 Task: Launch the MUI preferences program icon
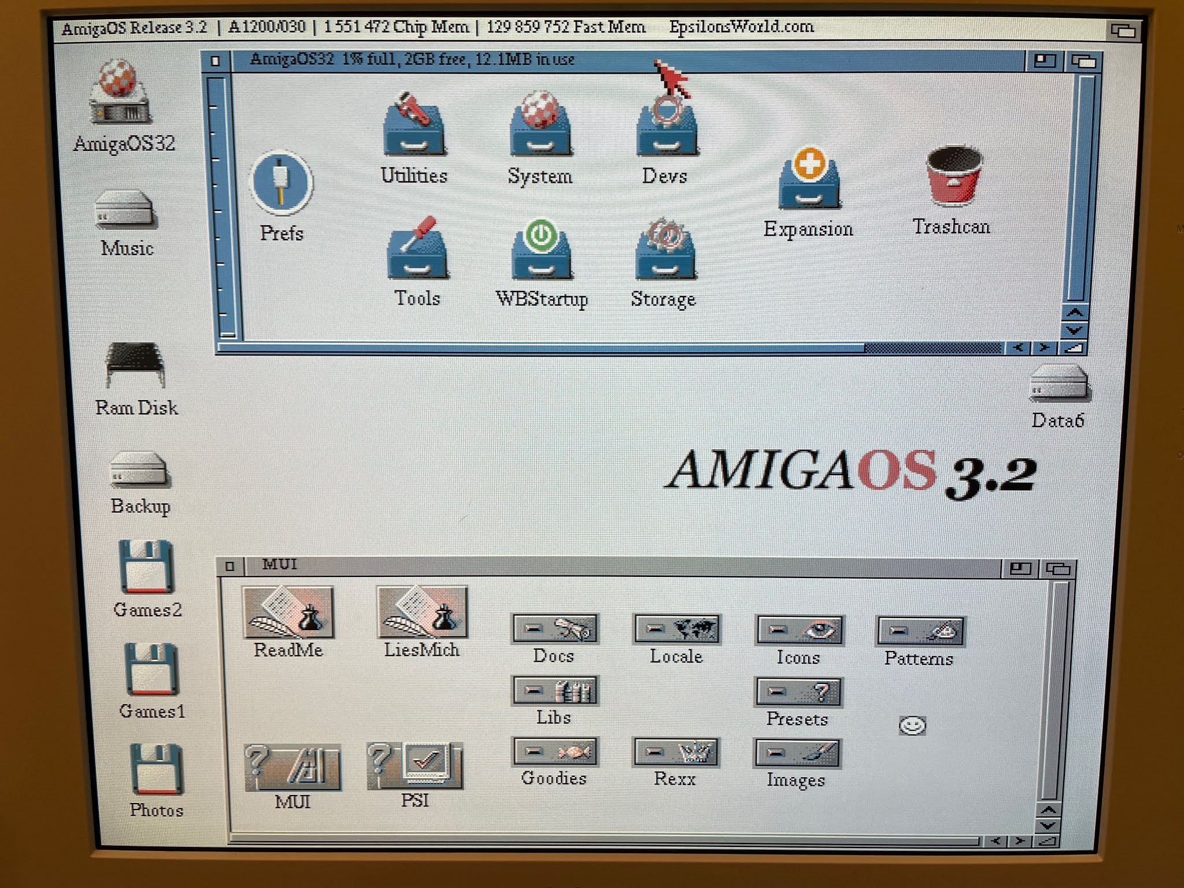tap(293, 767)
